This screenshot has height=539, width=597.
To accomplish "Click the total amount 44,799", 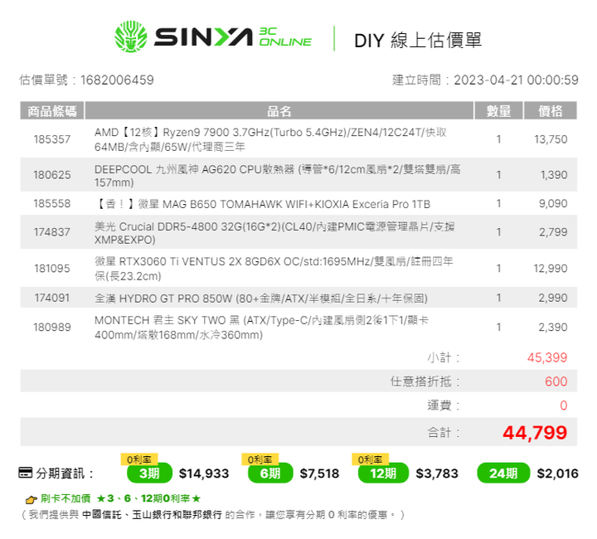I will (535, 432).
